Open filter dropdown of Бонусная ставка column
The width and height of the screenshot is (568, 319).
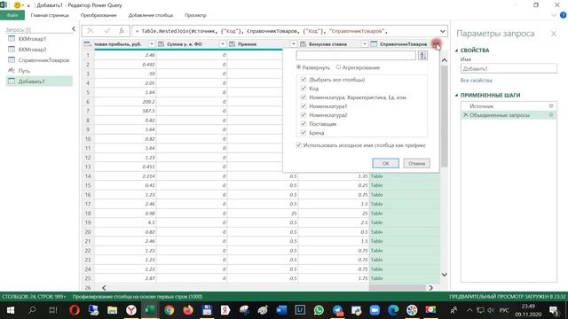tap(365, 44)
